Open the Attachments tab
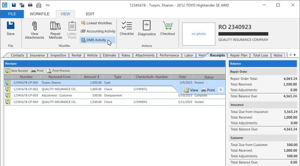300x166 pixels. pos(145,55)
